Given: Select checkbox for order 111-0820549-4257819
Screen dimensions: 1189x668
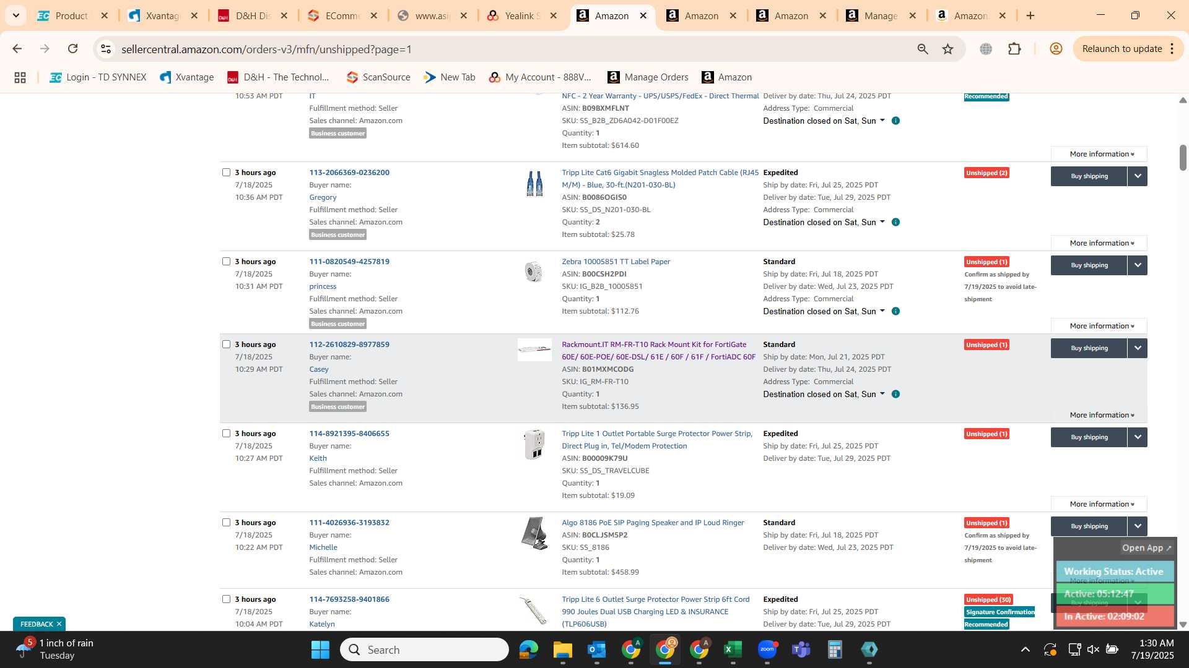Looking at the screenshot, I should (x=226, y=262).
